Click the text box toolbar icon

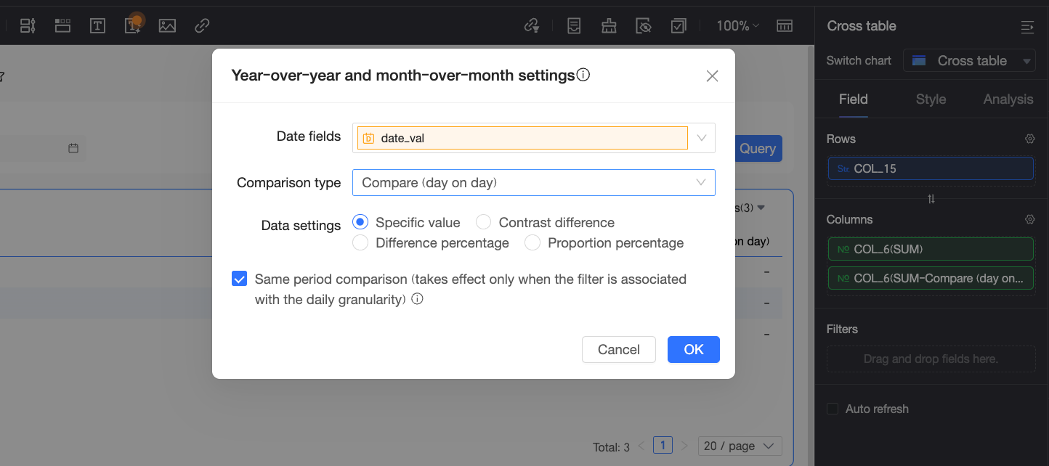click(97, 26)
